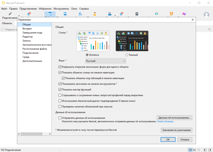Image resolution: width=213 pixels, height=152 pixels.
Task: Toggle the right pane icon in status bar
Action: tap(210, 150)
